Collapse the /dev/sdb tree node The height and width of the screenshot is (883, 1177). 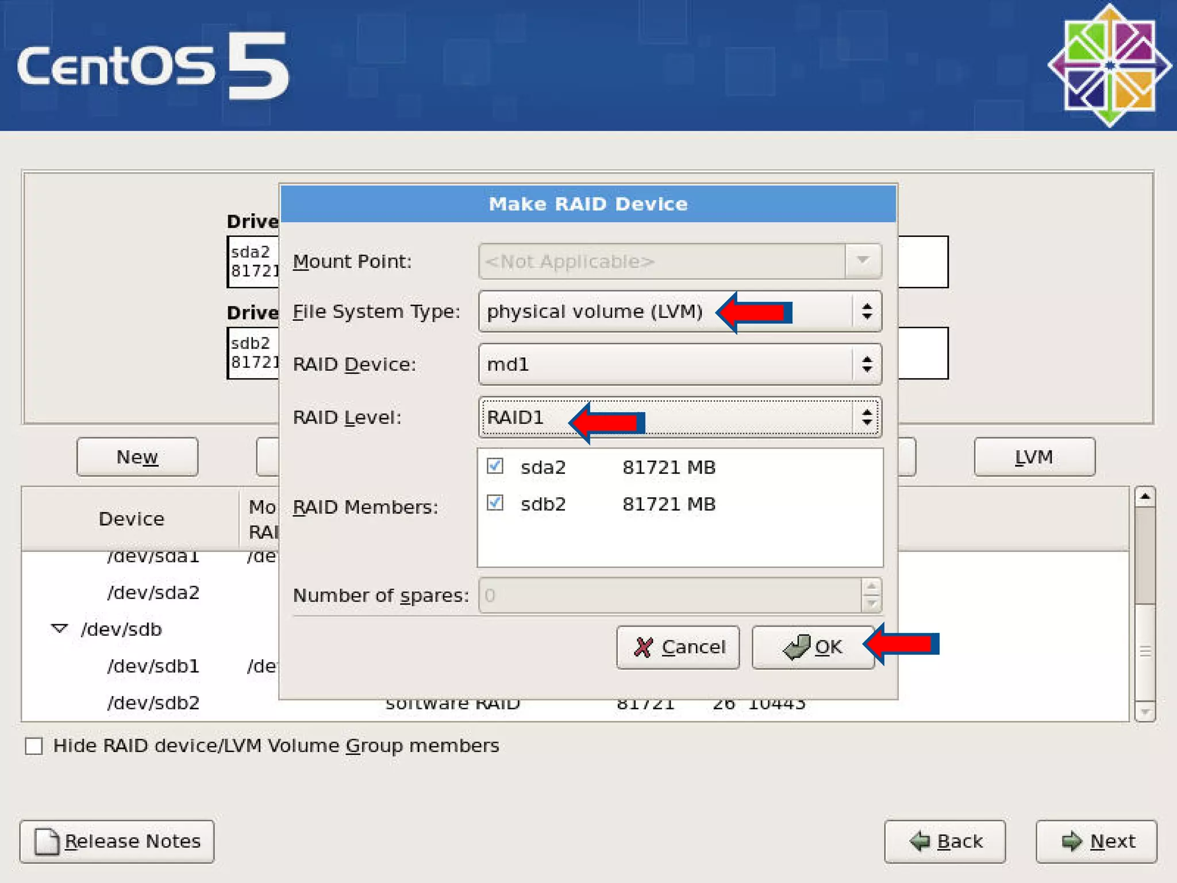[59, 629]
